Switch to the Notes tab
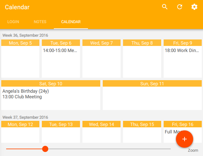The height and width of the screenshot is (156, 203). pos(40,22)
